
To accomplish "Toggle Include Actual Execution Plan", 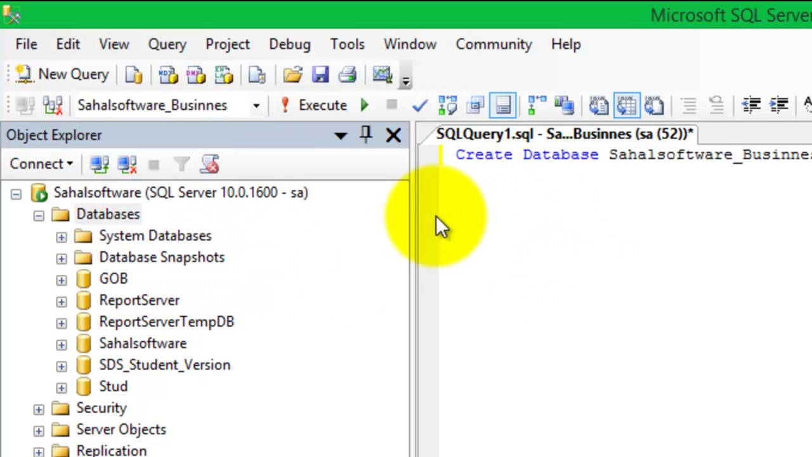I will [x=537, y=105].
